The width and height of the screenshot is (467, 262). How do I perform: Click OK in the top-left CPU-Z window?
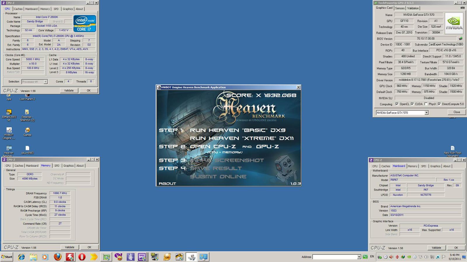pos(89,91)
